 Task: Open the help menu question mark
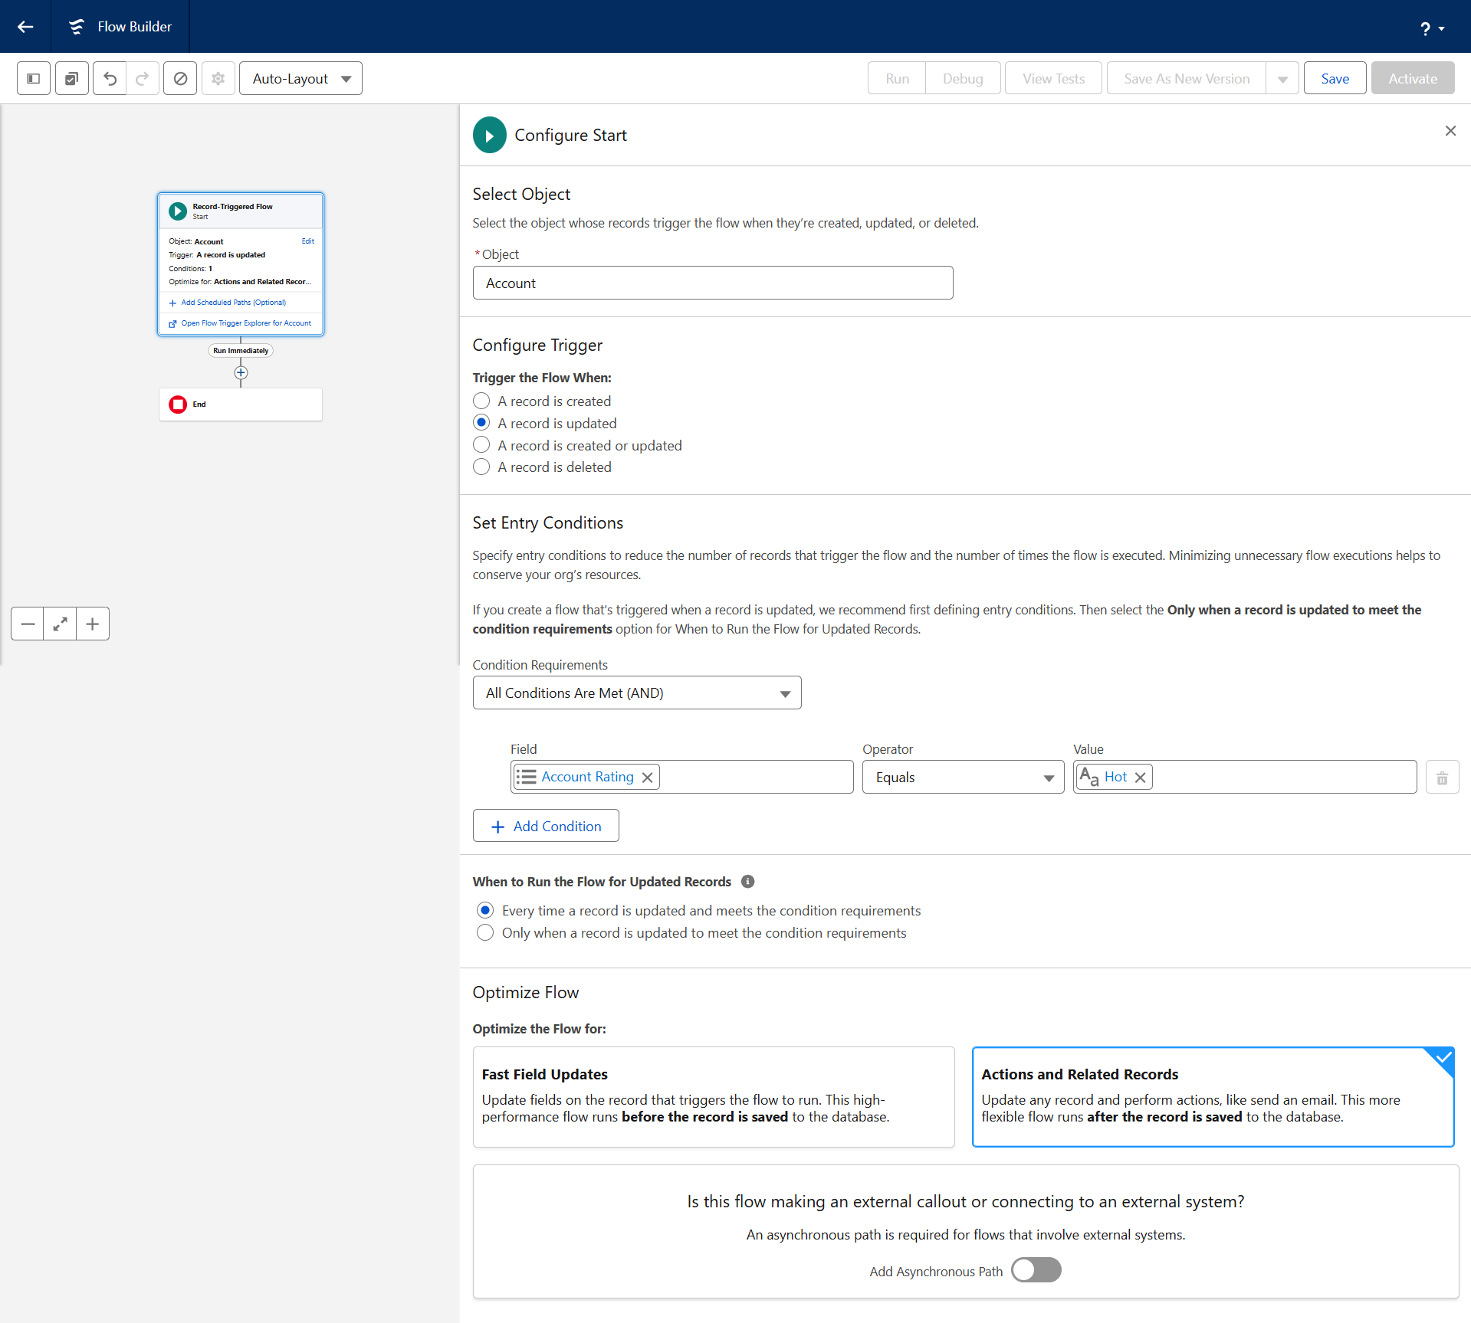[1431, 28]
